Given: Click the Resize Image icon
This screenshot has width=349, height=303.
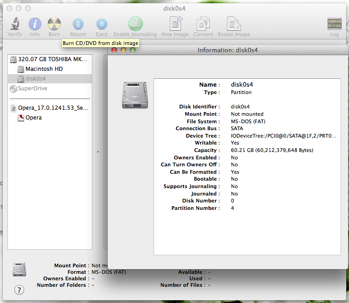Looking at the screenshot, I should tap(234, 24).
